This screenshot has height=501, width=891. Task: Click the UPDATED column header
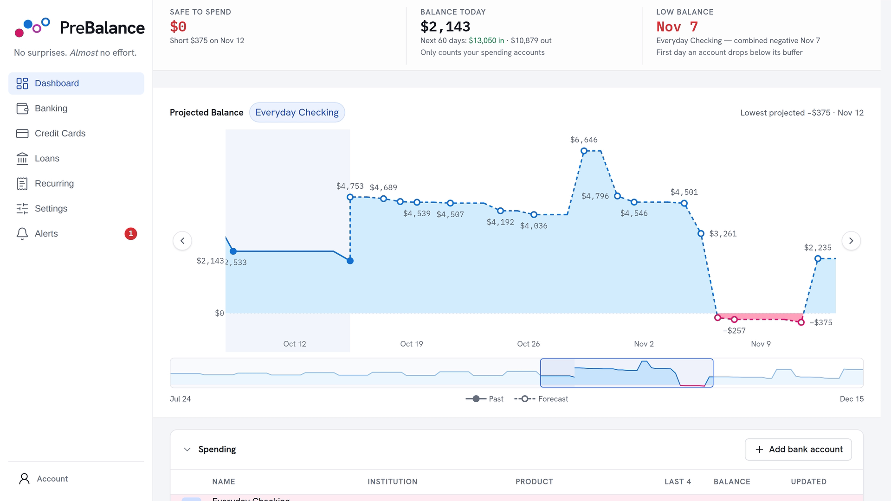click(x=808, y=482)
